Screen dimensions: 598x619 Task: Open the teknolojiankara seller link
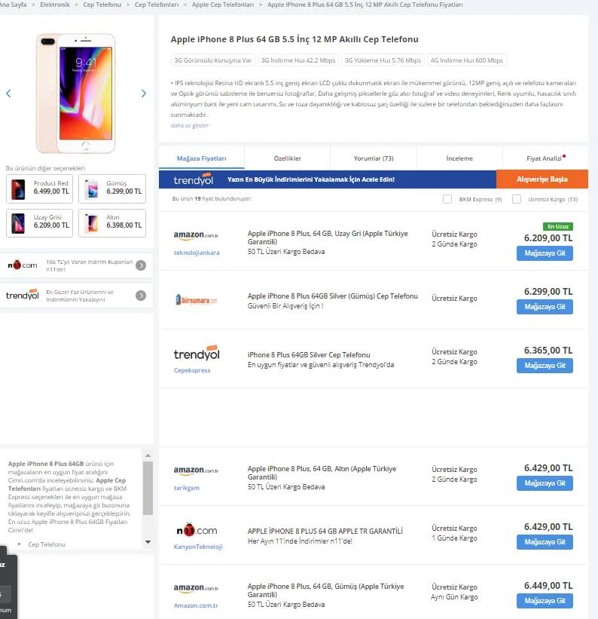point(197,253)
